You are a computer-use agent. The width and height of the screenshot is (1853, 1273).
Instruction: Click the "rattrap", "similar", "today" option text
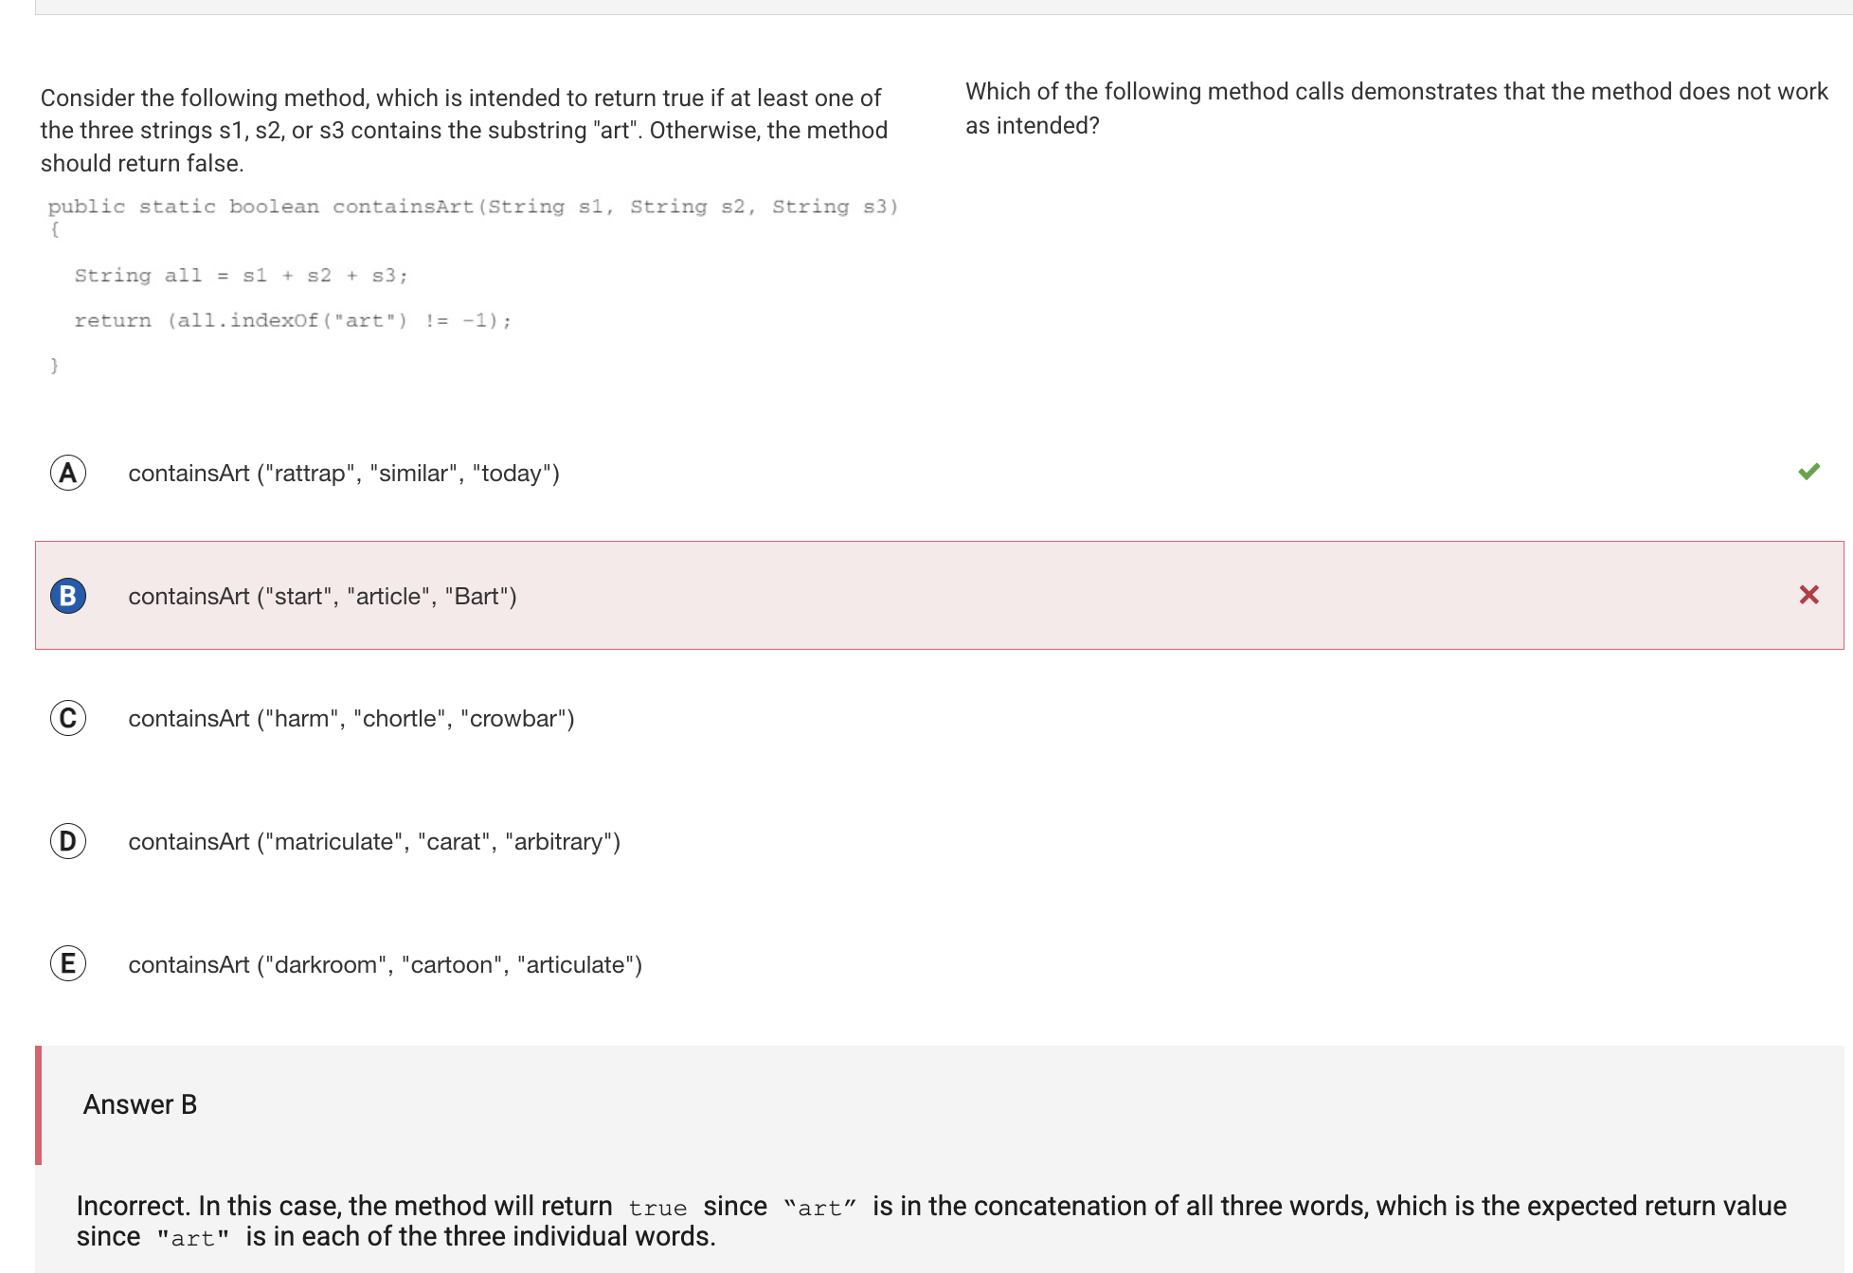344,474
